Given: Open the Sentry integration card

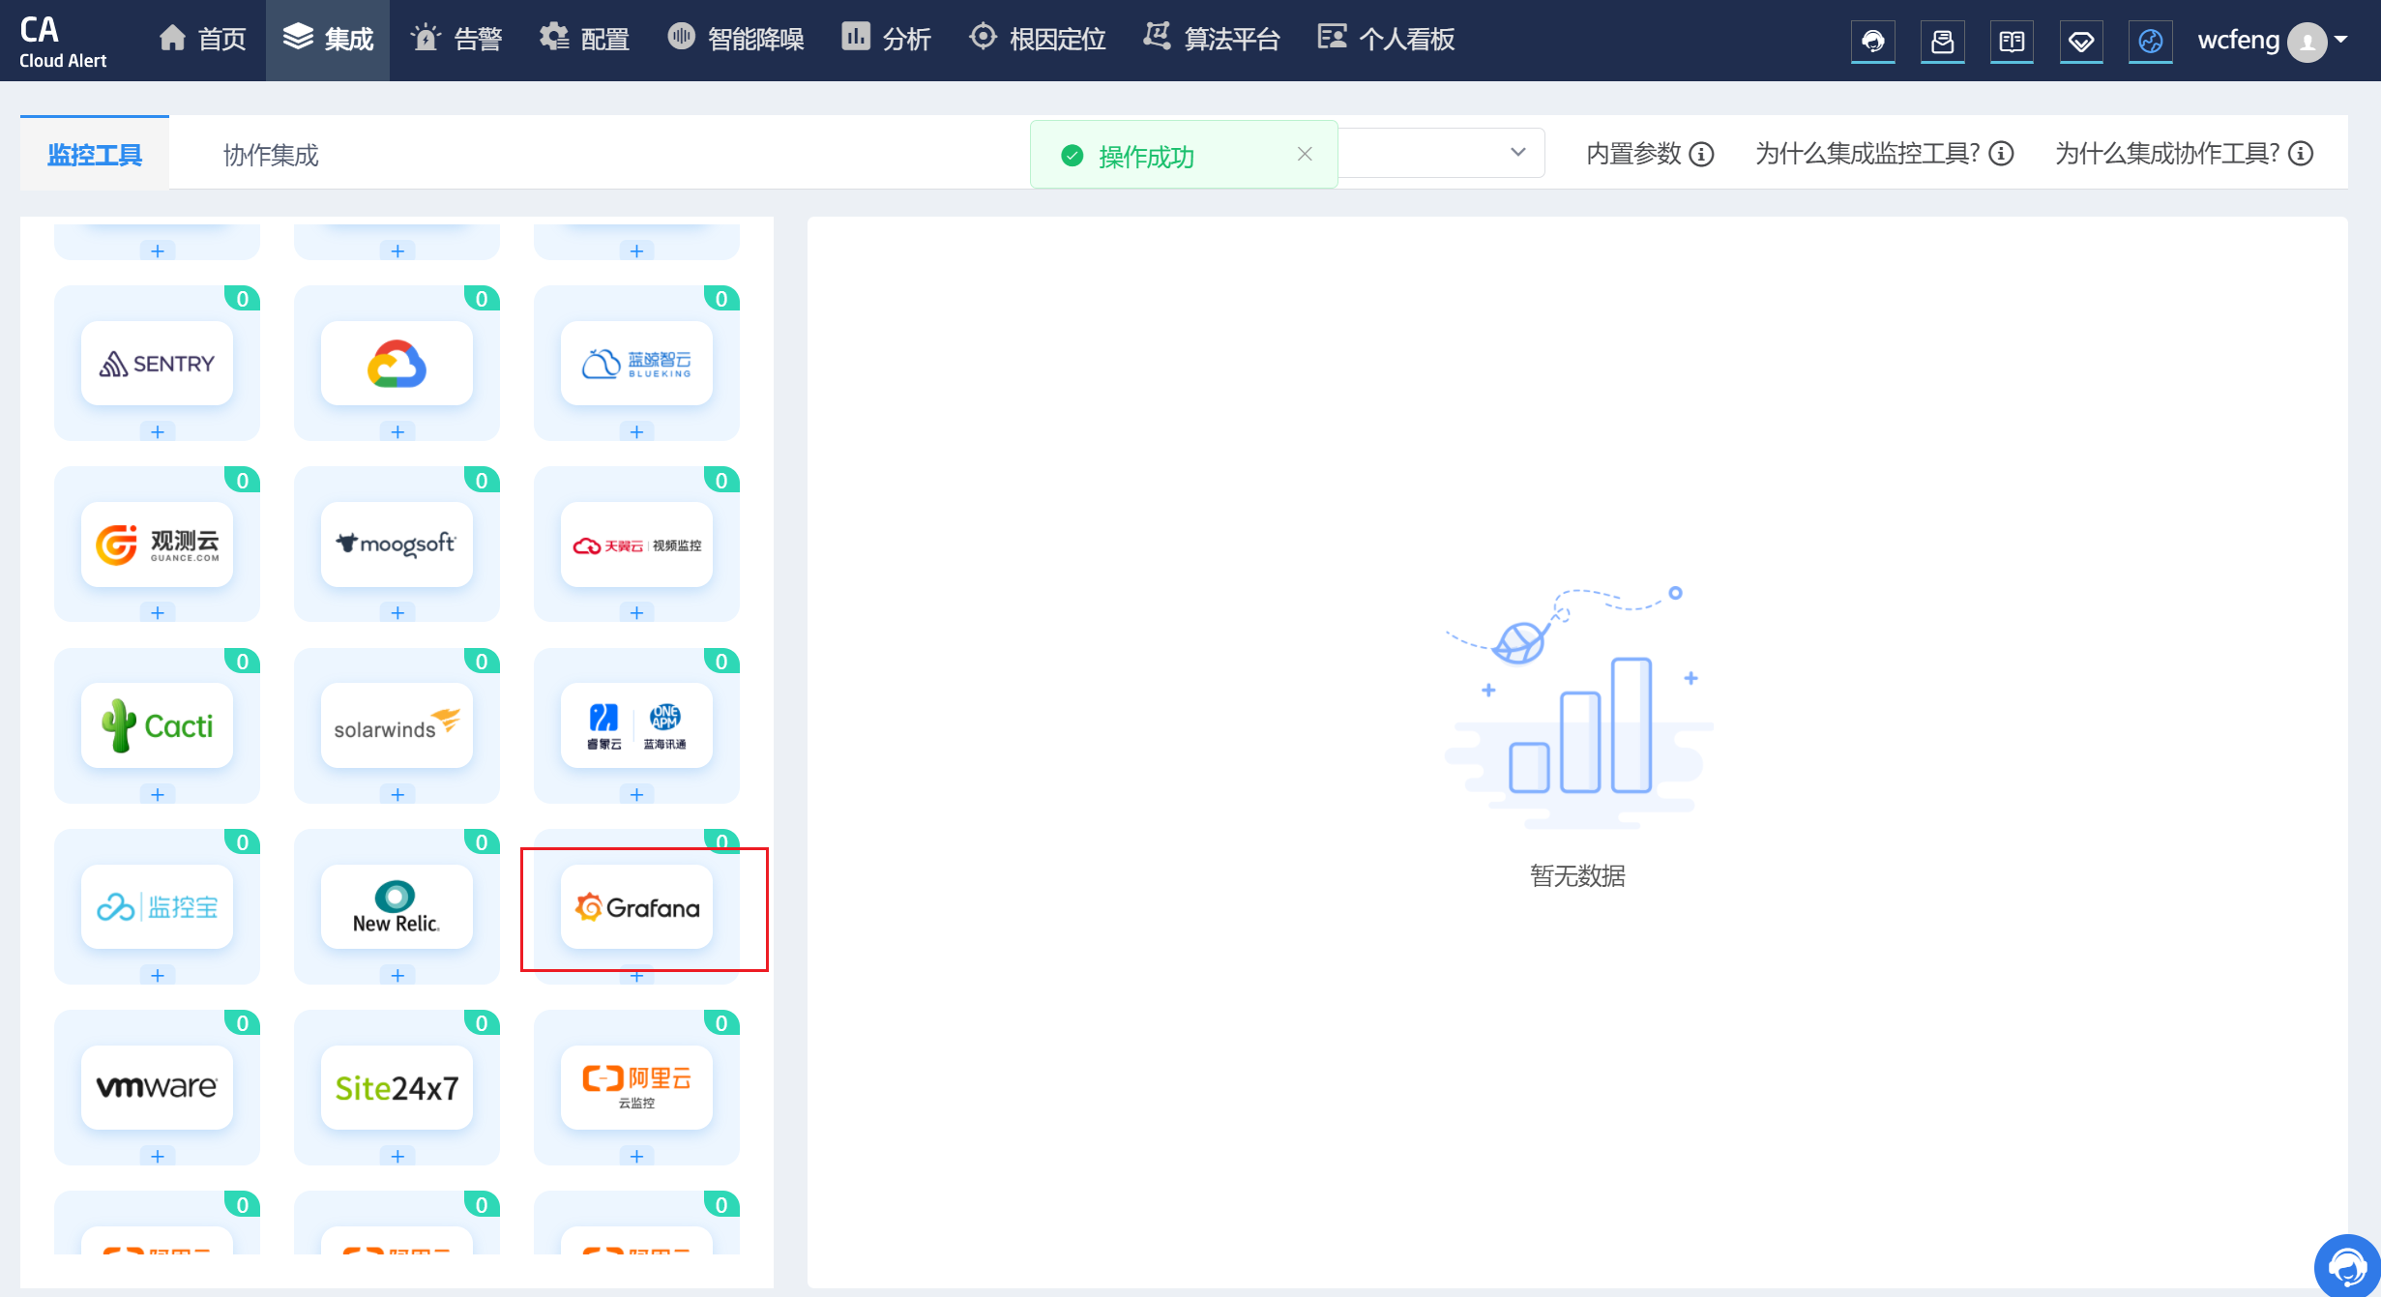Looking at the screenshot, I should coord(157,364).
